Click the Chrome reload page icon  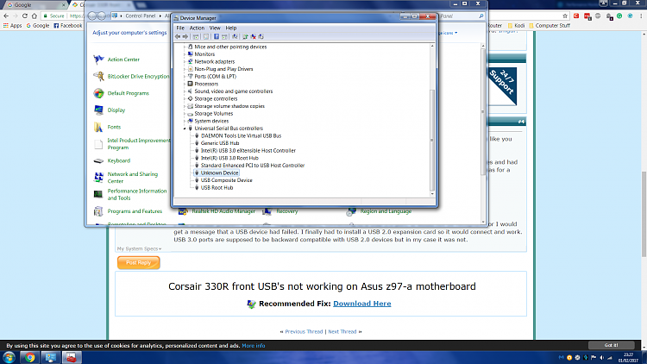[x=25, y=16]
